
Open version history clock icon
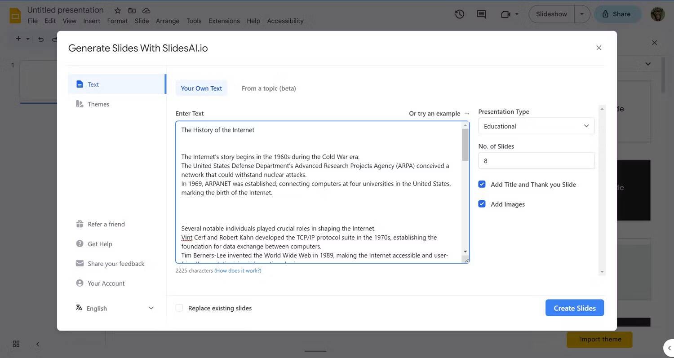[459, 14]
